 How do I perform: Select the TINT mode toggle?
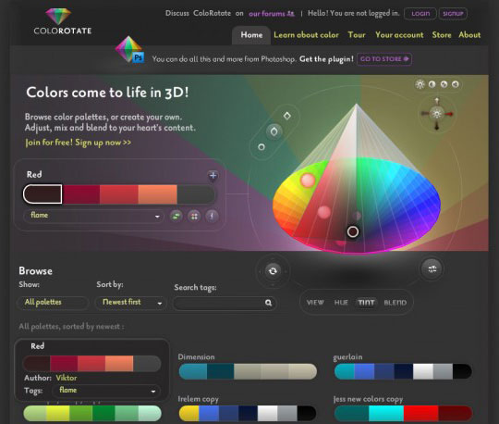[366, 303]
